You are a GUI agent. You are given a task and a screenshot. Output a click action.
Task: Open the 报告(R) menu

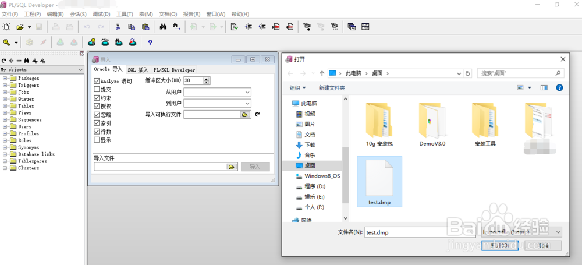pyautogui.click(x=192, y=14)
